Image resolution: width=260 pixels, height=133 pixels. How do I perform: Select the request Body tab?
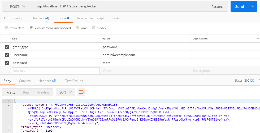pos(64,18)
